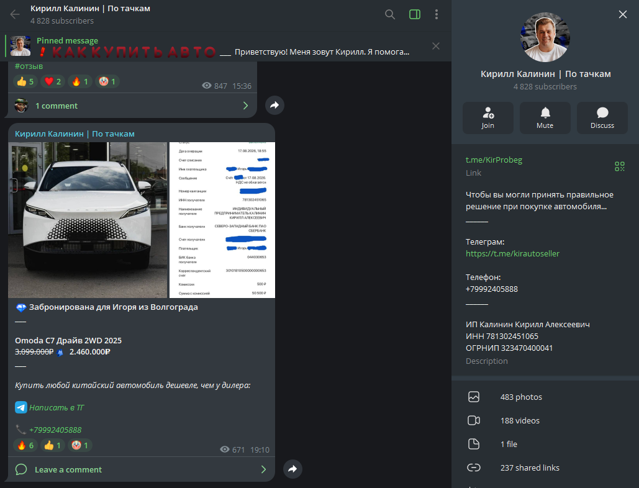Click the commenter avatar beside 1 comment
The image size is (639, 488).
pos(21,106)
